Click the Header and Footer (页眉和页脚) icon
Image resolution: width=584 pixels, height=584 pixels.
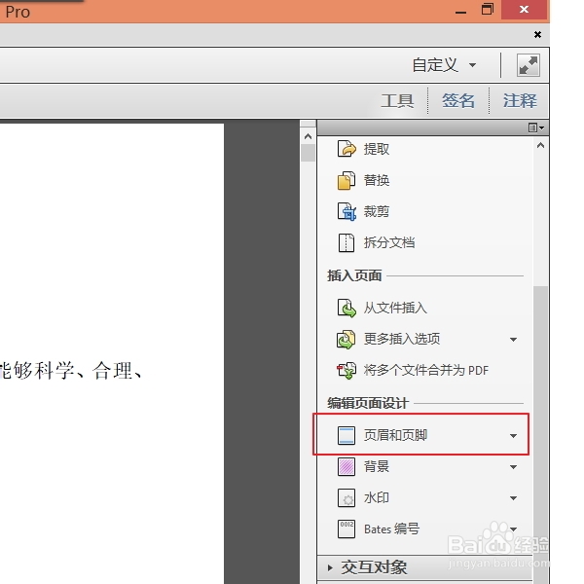click(x=347, y=435)
